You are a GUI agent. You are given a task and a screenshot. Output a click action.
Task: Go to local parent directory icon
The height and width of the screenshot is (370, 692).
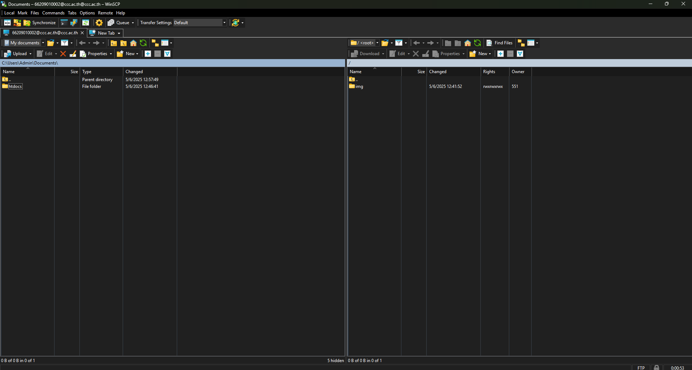tap(114, 43)
